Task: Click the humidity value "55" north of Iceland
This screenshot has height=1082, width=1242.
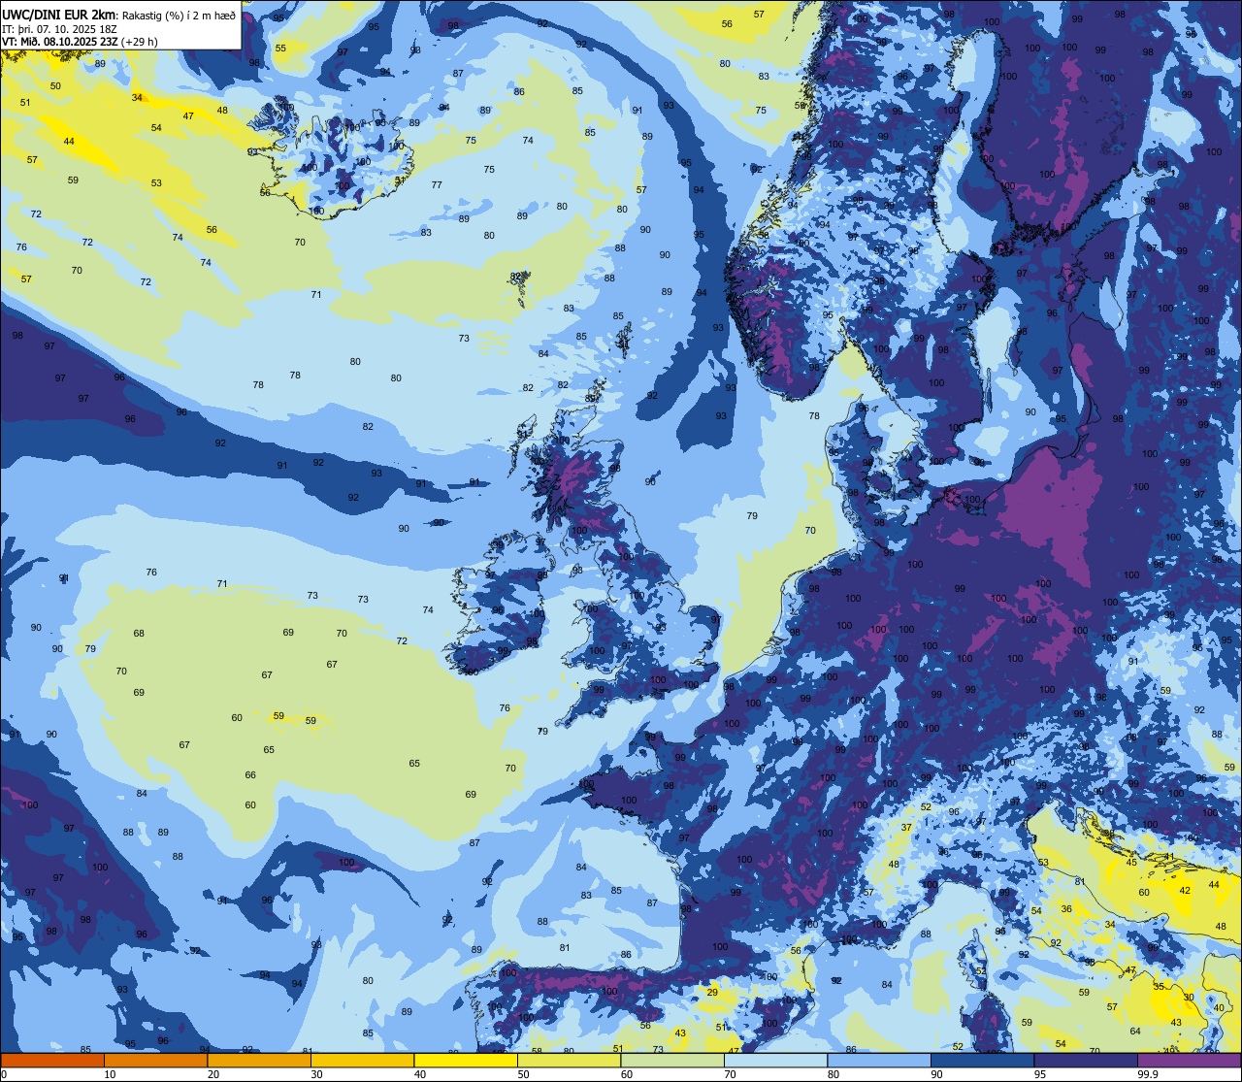Action: tap(280, 48)
